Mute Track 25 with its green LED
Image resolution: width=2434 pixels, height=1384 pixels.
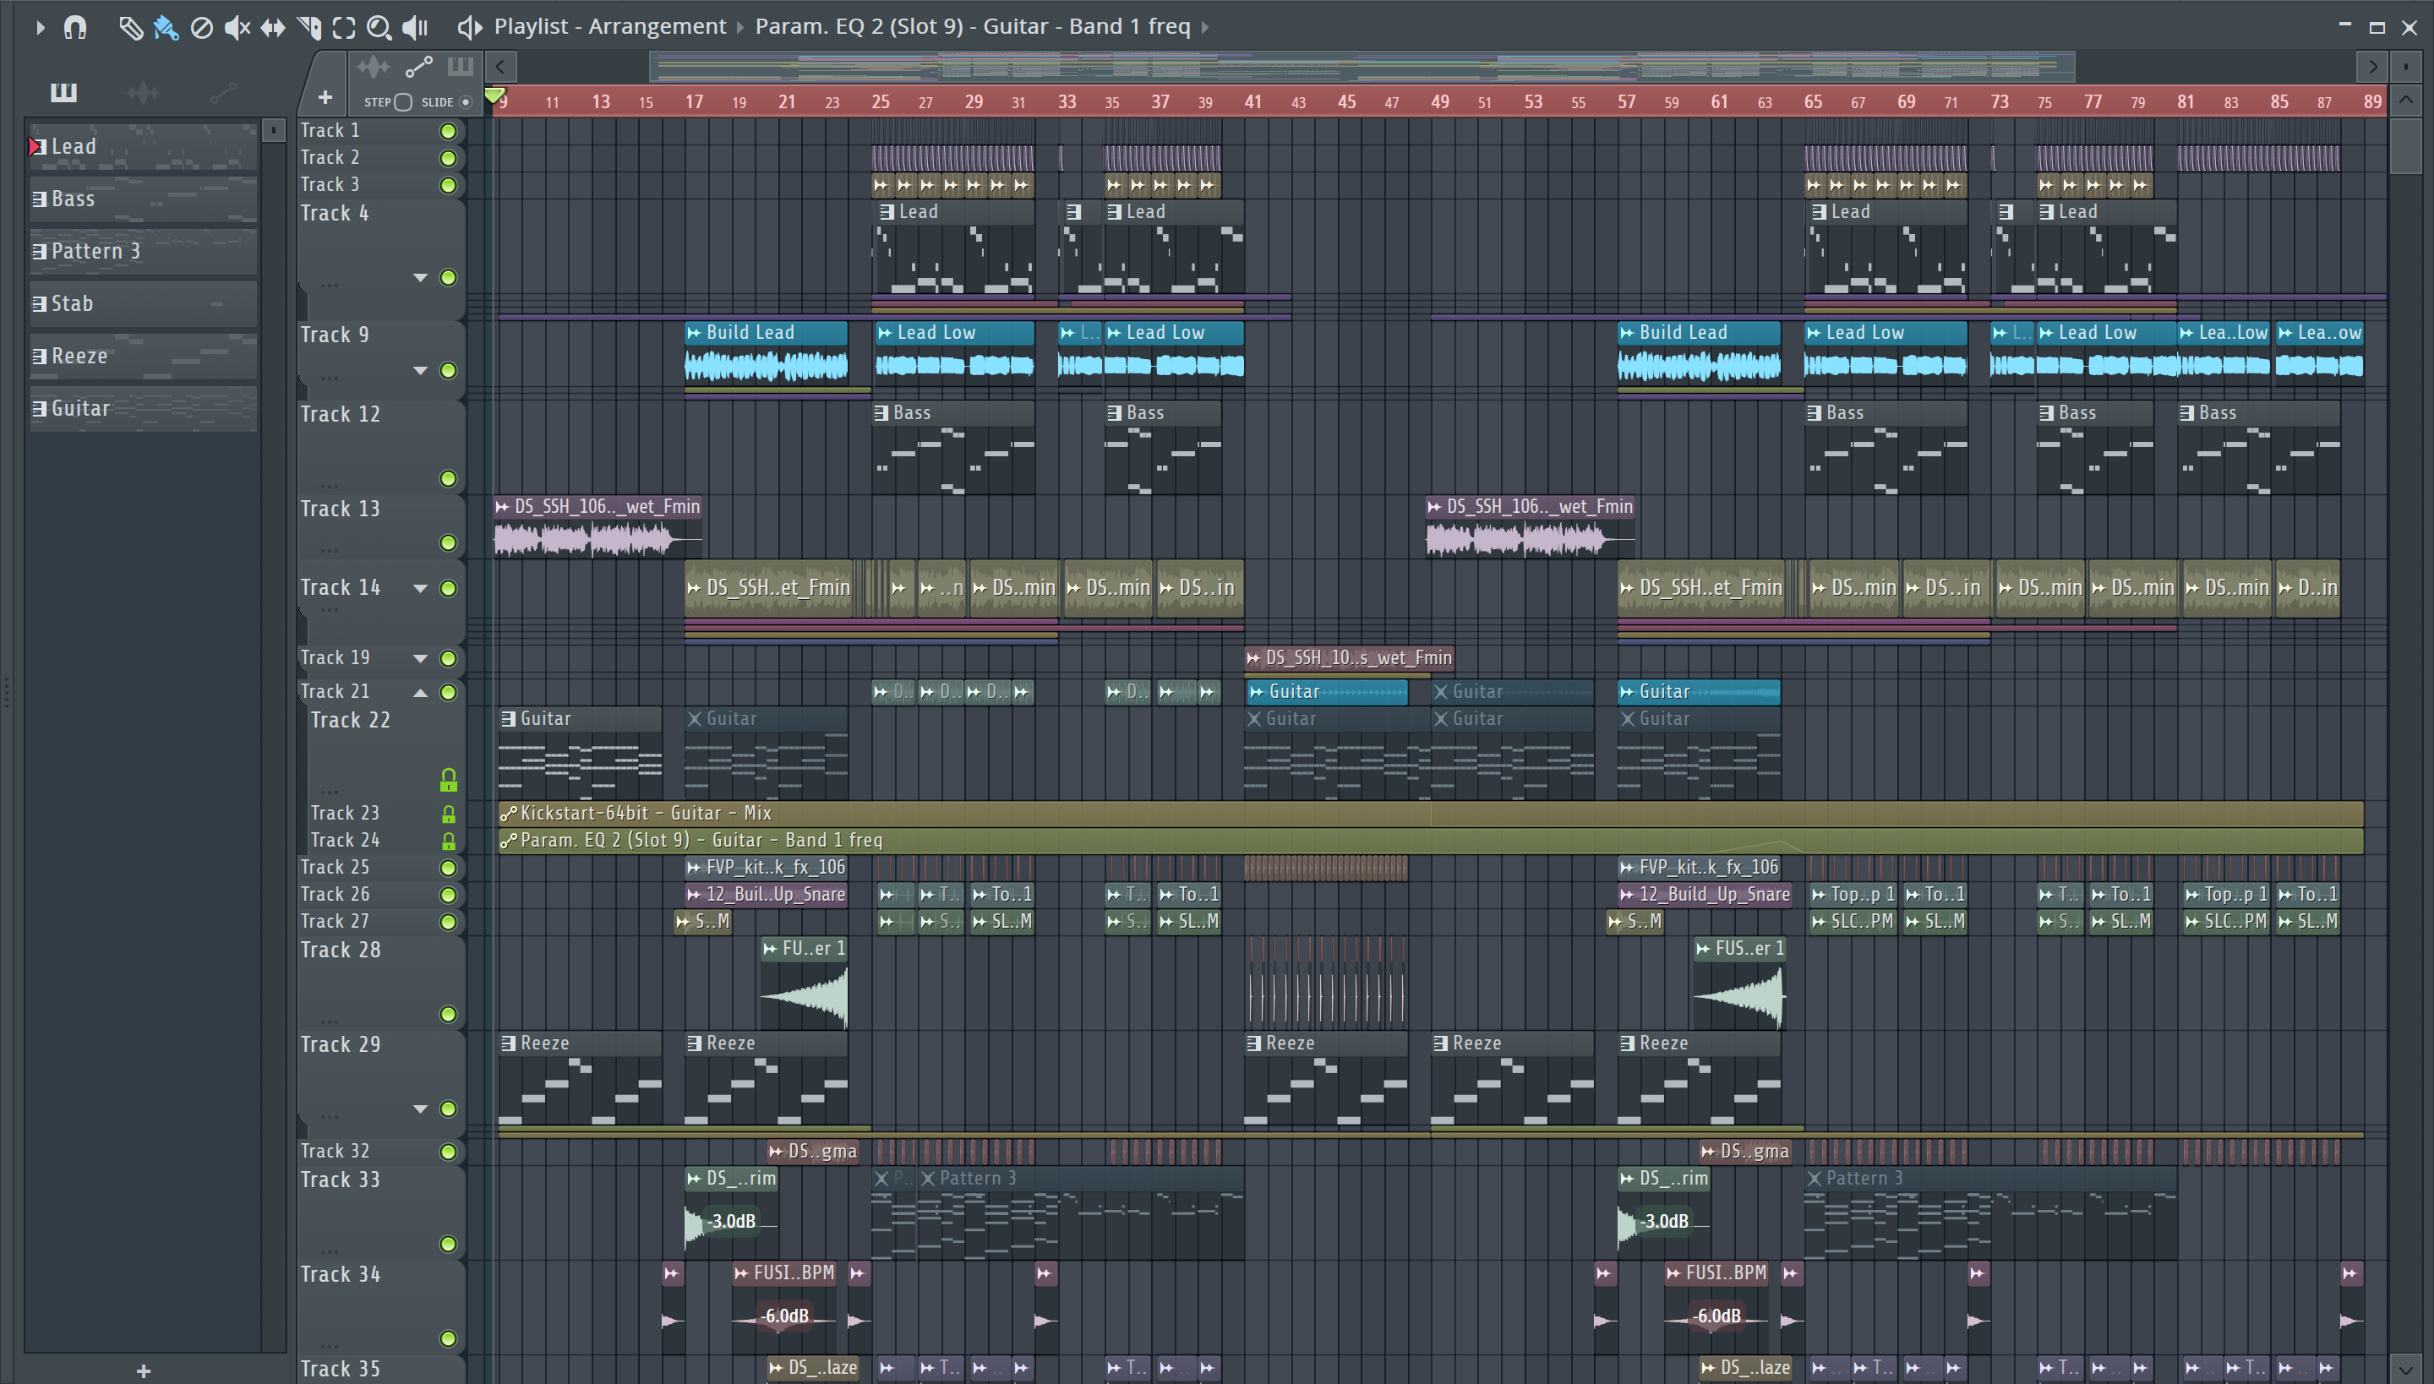pos(448,868)
